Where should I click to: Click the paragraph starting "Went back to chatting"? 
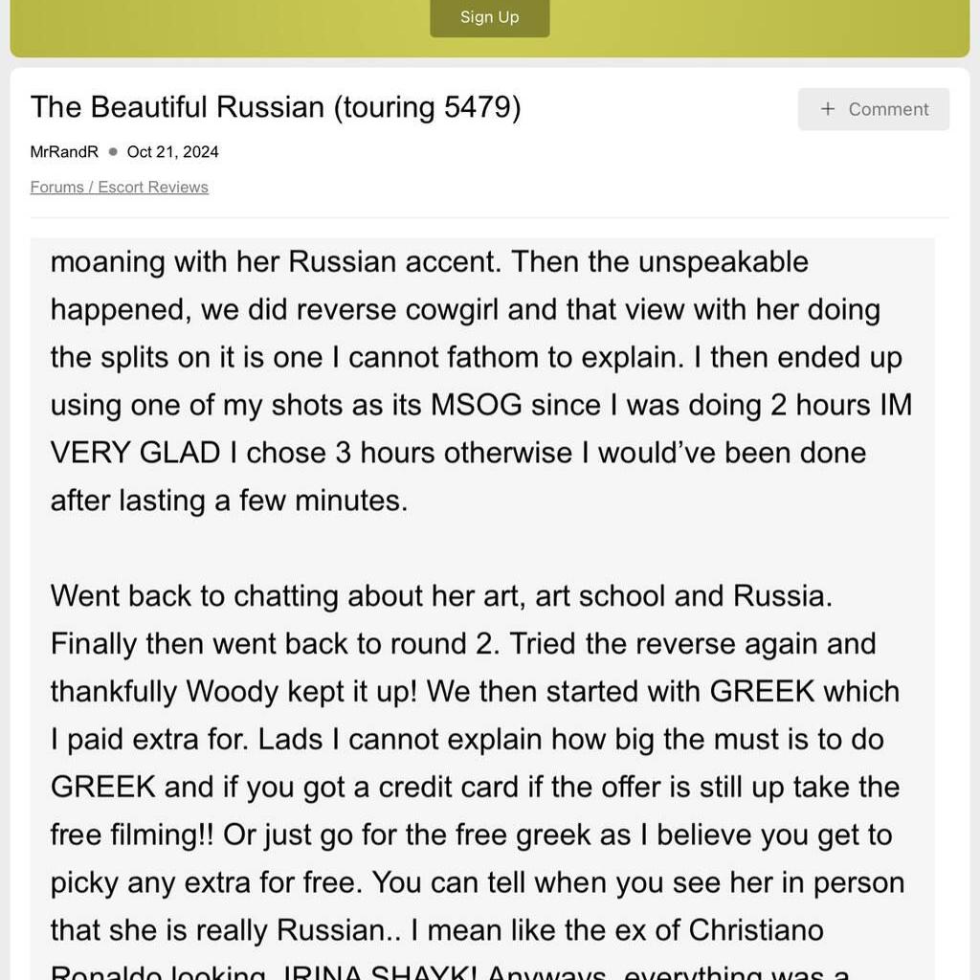pos(440,595)
